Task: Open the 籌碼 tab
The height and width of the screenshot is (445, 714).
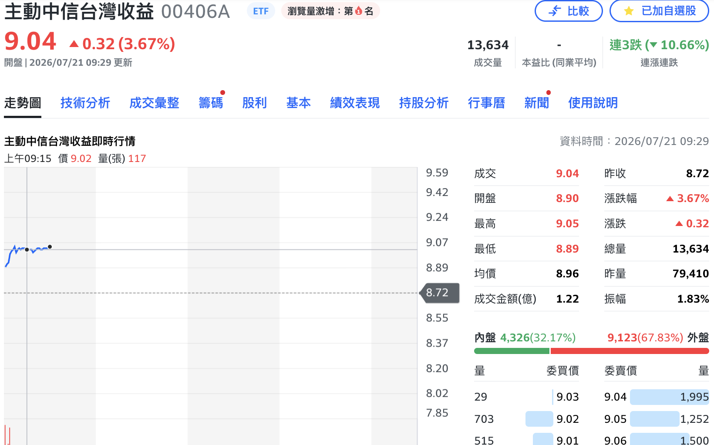Action: [211, 103]
